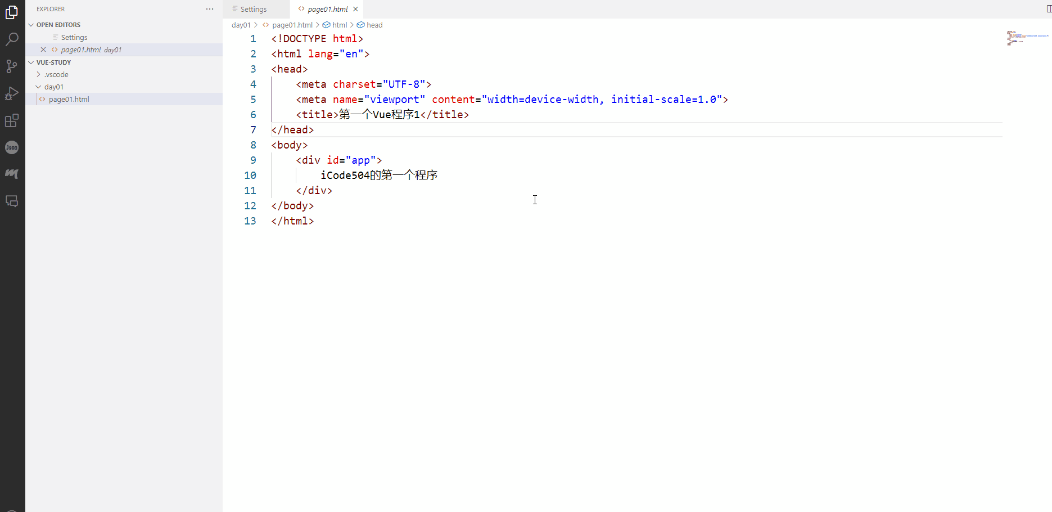Open the Extensions view
Image resolution: width=1052 pixels, height=512 pixels.
pos(12,120)
